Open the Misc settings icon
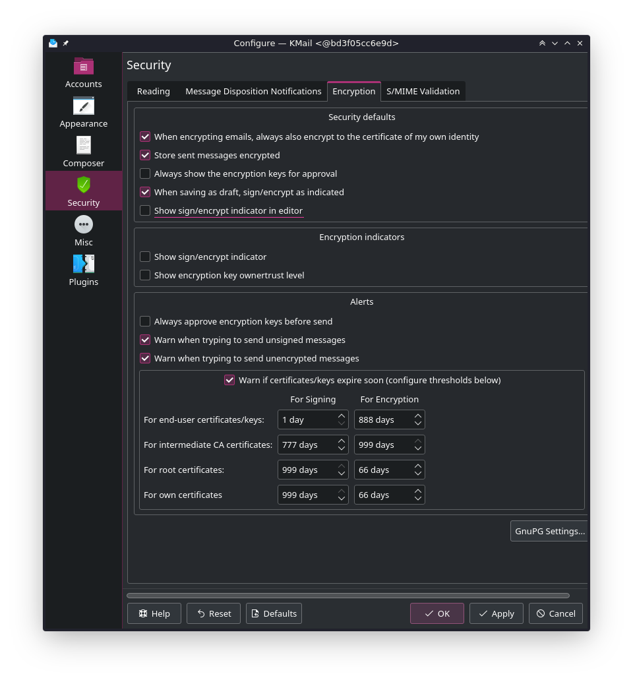 click(83, 224)
